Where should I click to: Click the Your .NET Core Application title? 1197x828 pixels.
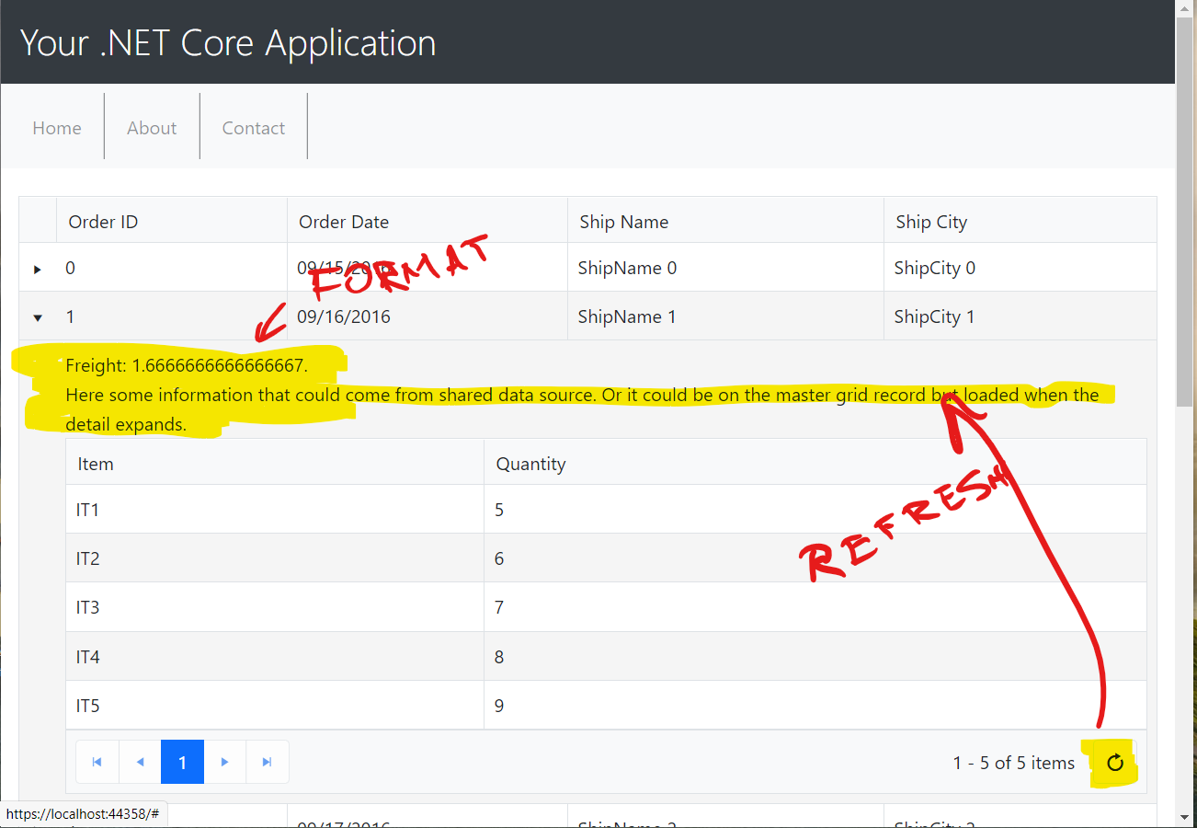(x=228, y=43)
